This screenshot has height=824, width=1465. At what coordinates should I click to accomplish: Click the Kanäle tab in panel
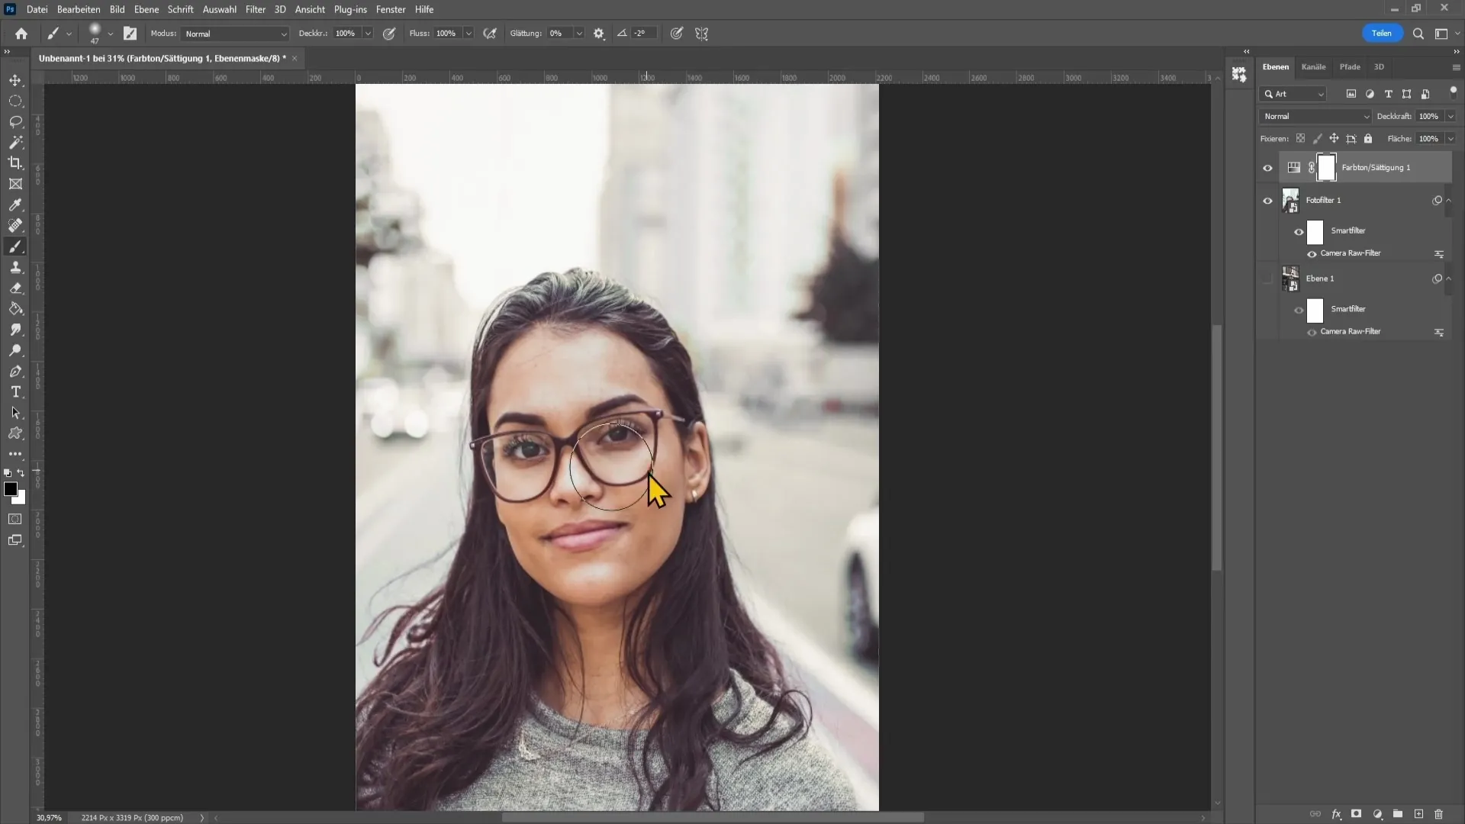pyautogui.click(x=1313, y=66)
